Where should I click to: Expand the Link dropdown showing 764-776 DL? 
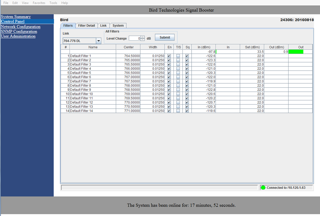99,41
